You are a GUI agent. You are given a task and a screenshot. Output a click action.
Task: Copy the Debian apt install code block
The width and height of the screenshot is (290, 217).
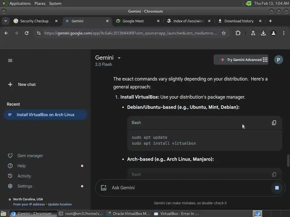tap(274, 123)
